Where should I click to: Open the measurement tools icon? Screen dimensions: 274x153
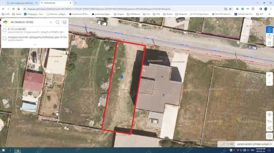tap(269, 43)
